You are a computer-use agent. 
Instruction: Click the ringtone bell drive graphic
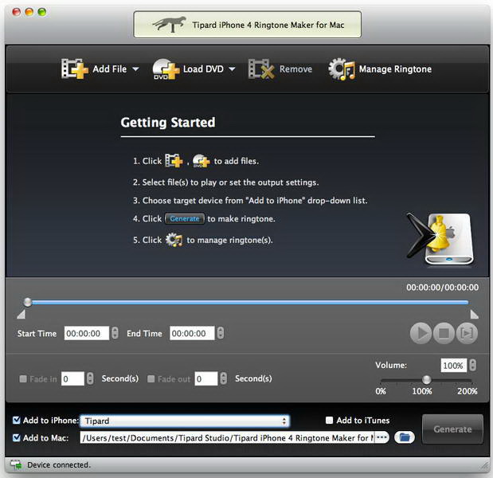click(x=440, y=238)
